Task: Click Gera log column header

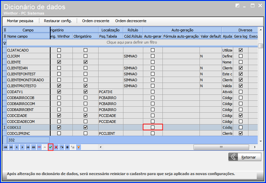Action: [x=241, y=36]
